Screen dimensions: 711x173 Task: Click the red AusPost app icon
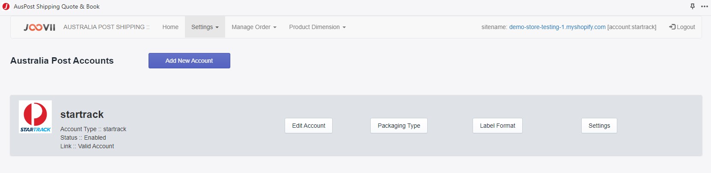pyautogui.click(x=6, y=6)
